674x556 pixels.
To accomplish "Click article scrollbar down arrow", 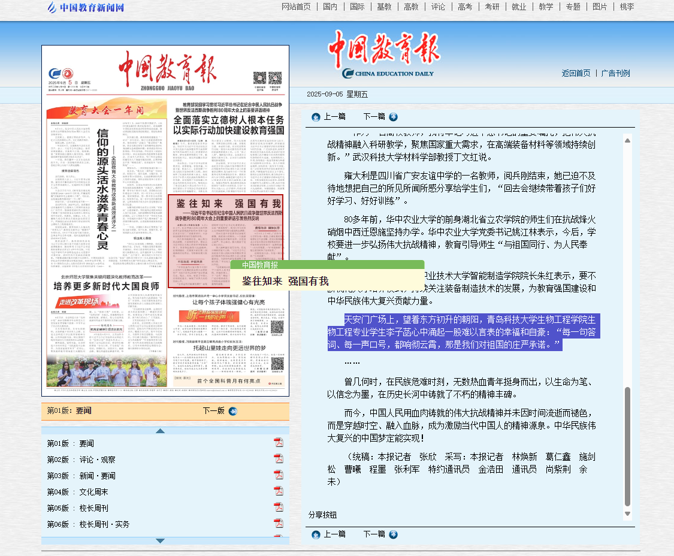I will click(x=627, y=514).
